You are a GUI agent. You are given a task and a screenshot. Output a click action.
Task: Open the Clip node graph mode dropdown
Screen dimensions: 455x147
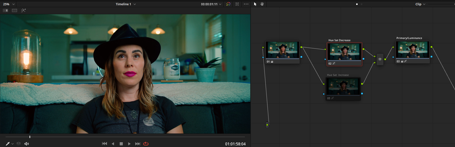click(420, 4)
